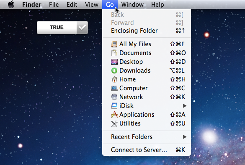Image resolution: width=245 pixels, height=165 pixels.
Task: Click the All My Files icon
Action: pyautogui.click(x=114, y=44)
